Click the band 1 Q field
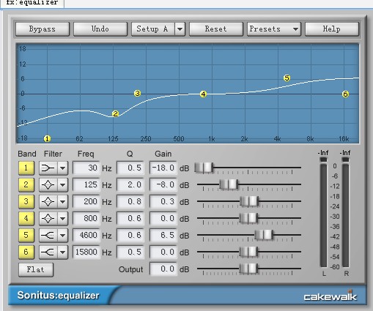This screenshot has width=373, height=311. (130, 168)
